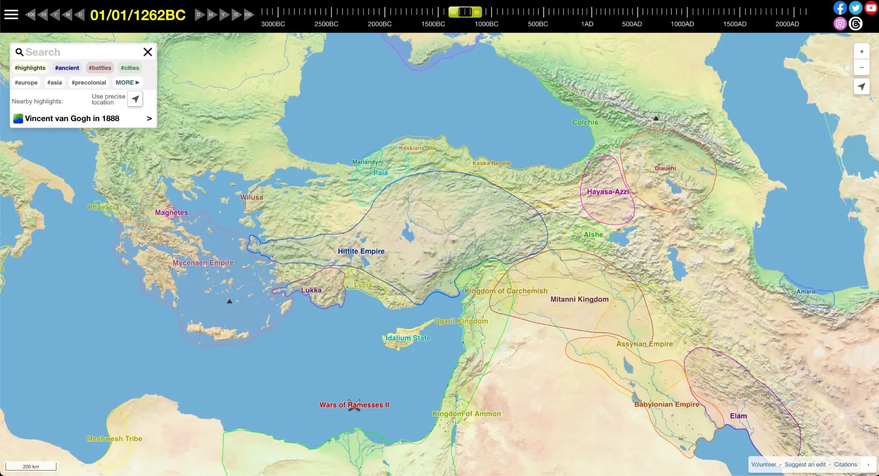This screenshot has width=879, height=476.
Task: Click into the Search input field
Action: pos(82,52)
